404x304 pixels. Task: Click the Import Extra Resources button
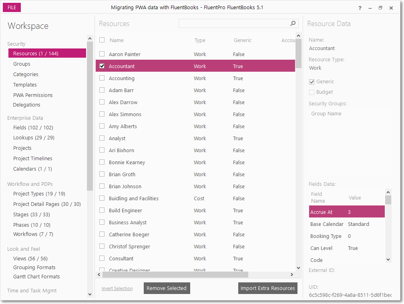click(267, 288)
